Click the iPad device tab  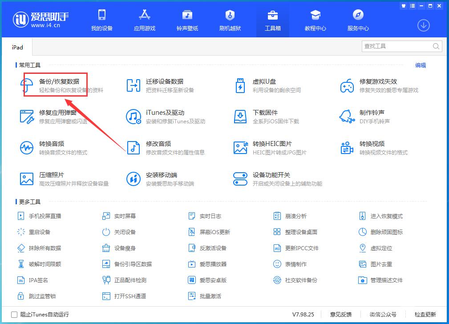pyautogui.click(x=17, y=47)
